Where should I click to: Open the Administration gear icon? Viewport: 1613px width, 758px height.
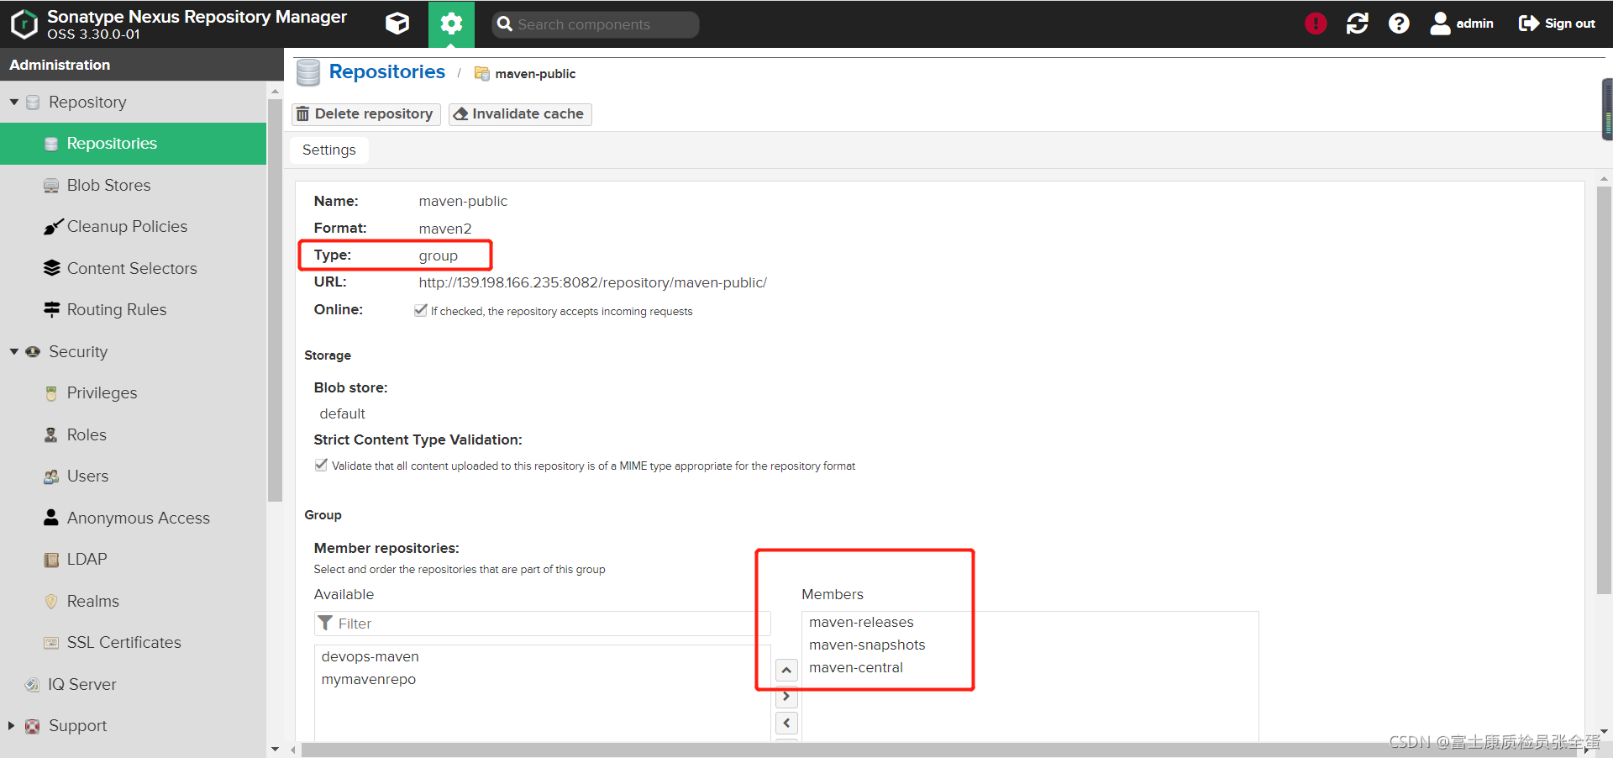click(451, 24)
